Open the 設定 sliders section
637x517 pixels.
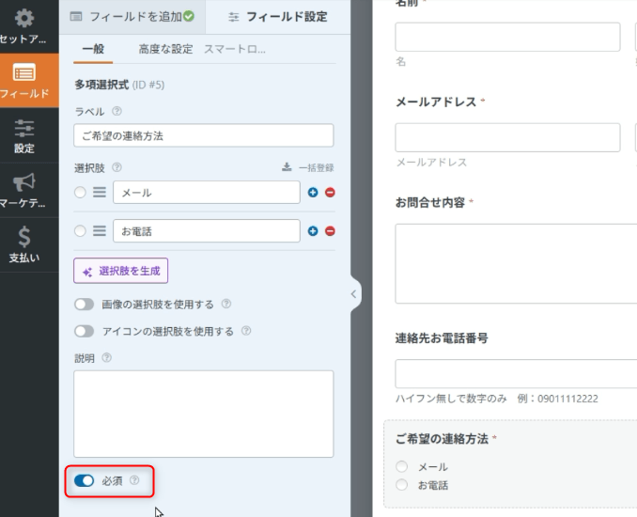tap(24, 136)
